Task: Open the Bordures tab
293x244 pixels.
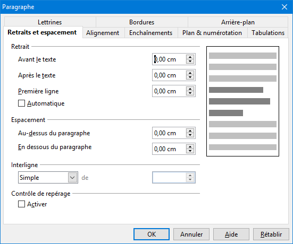Action: [142, 22]
